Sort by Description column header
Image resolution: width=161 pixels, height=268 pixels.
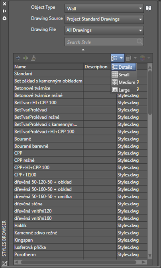point(97,67)
